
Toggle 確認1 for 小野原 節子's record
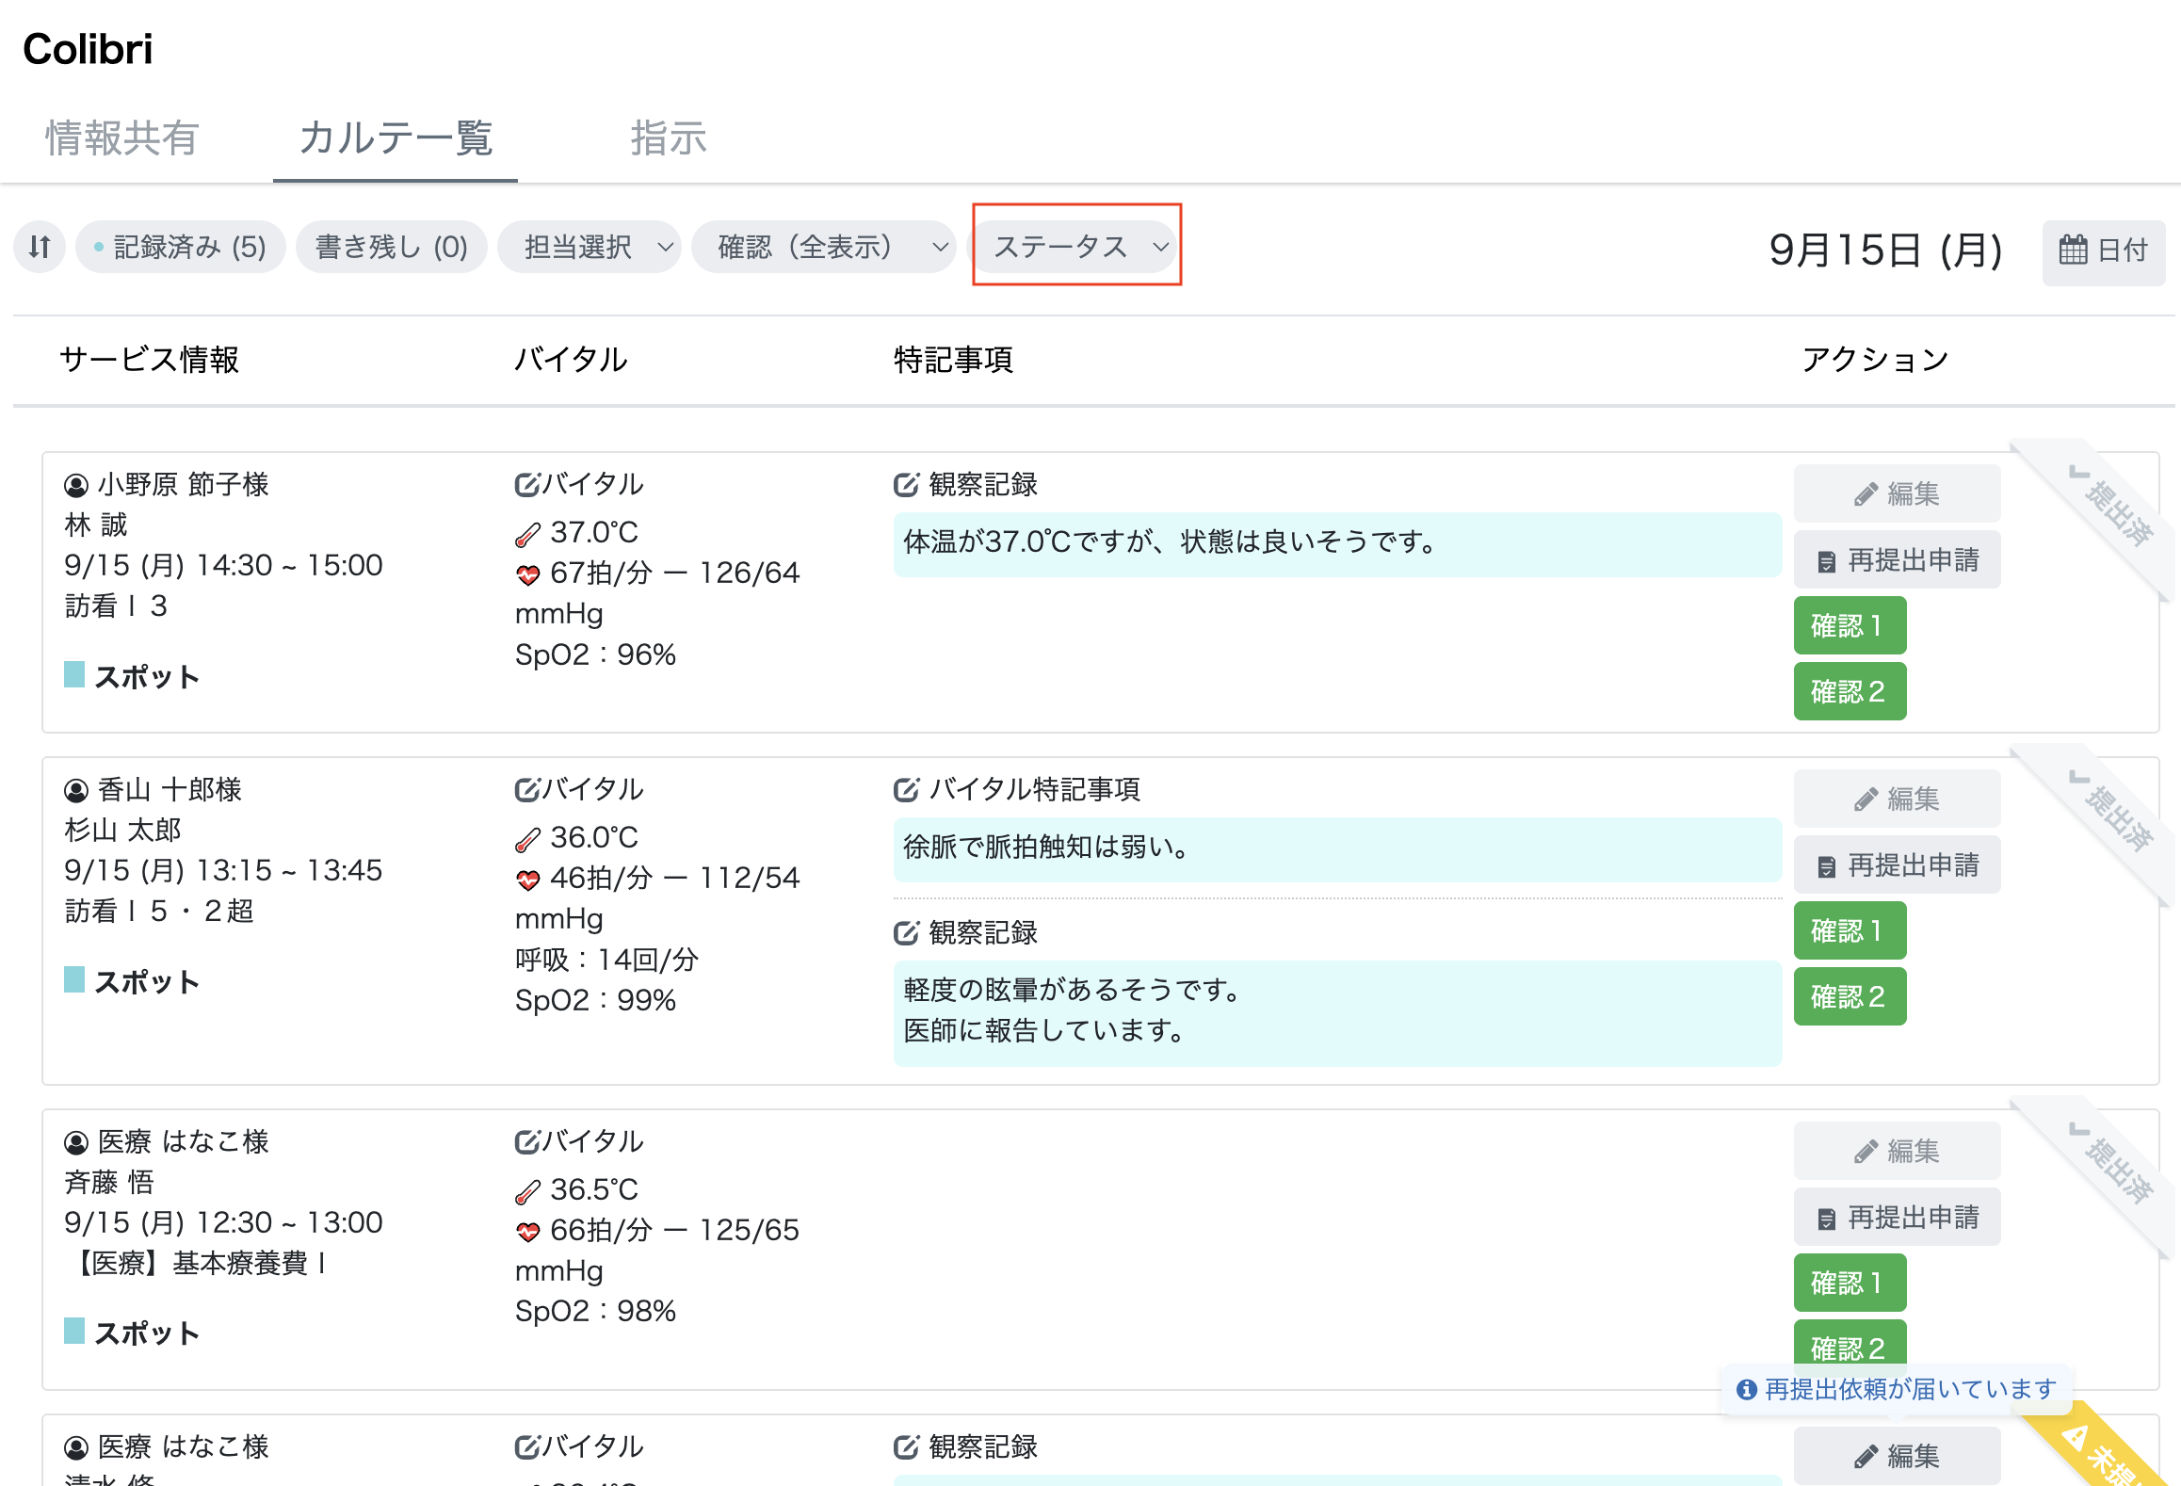point(1849,625)
